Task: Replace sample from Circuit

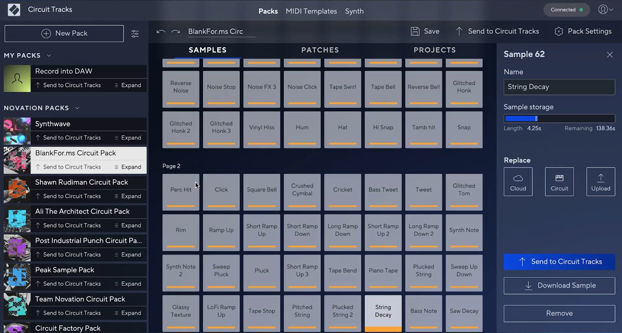Action: click(559, 182)
